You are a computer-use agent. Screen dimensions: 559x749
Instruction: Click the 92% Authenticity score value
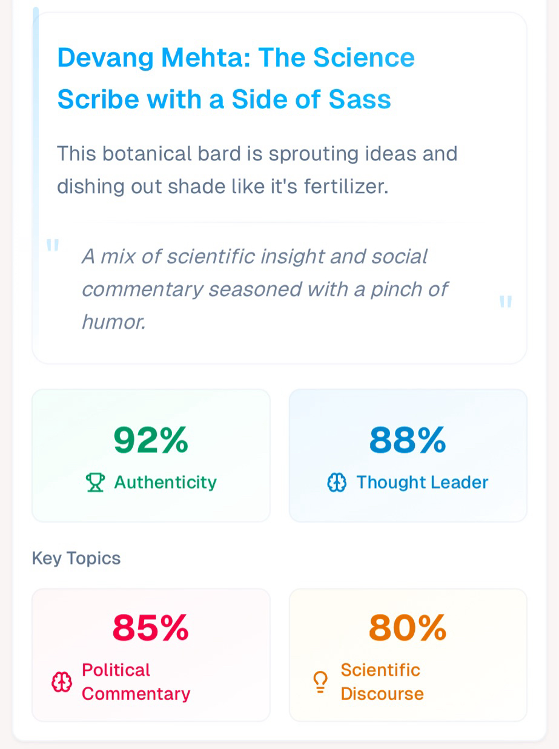click(151, 440)
